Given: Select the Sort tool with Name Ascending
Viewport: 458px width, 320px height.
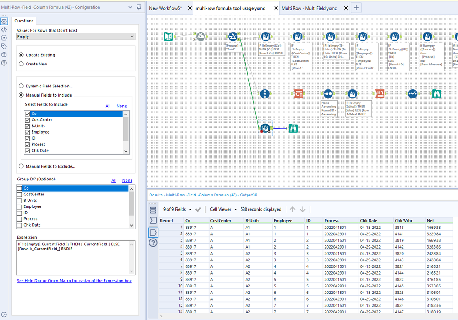Looking at the screenshot, I should (328, 94).
